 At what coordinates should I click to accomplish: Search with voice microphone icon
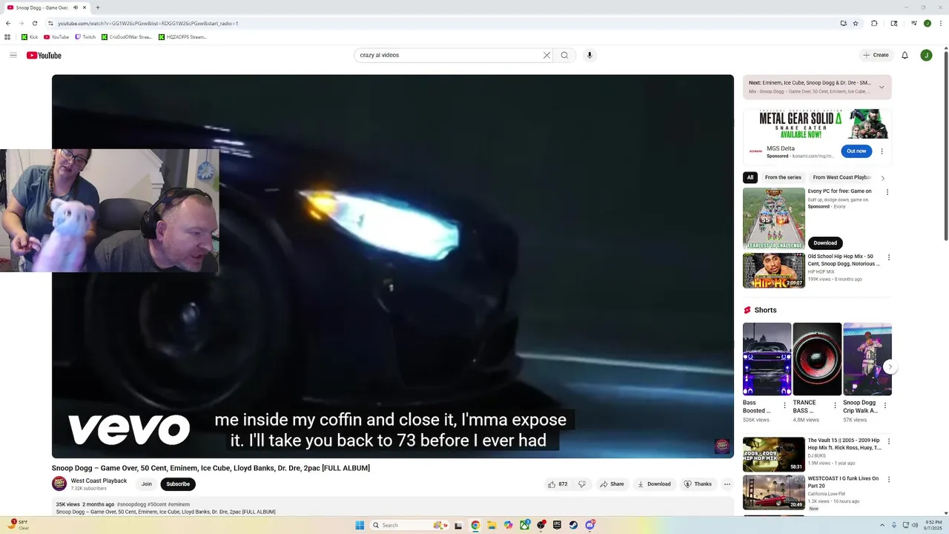tap(589, 55)
